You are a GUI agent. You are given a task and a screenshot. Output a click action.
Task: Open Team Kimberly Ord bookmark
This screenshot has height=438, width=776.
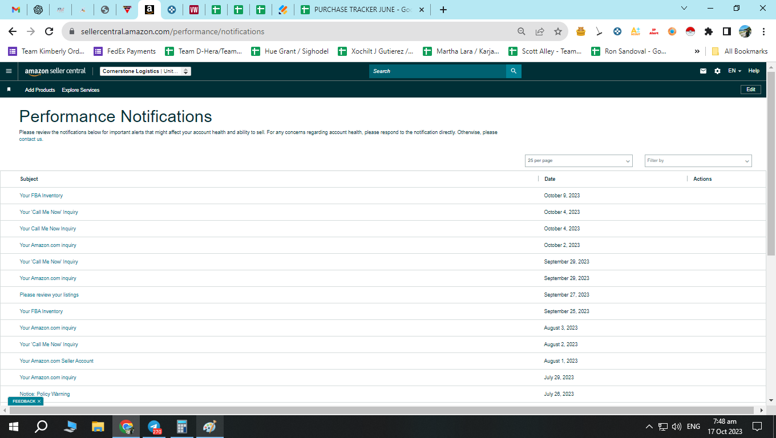[x=46, y=51]
